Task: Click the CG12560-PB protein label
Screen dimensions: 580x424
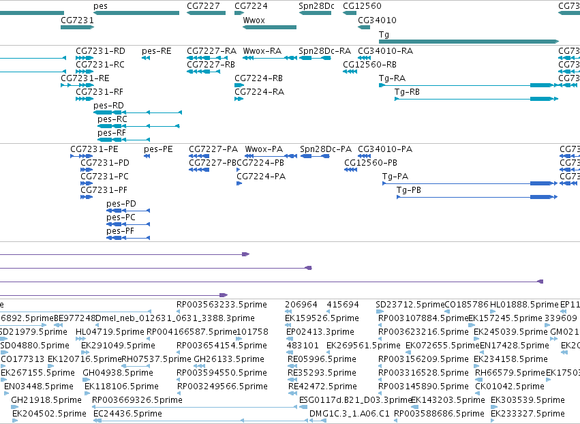Action: 371,163
